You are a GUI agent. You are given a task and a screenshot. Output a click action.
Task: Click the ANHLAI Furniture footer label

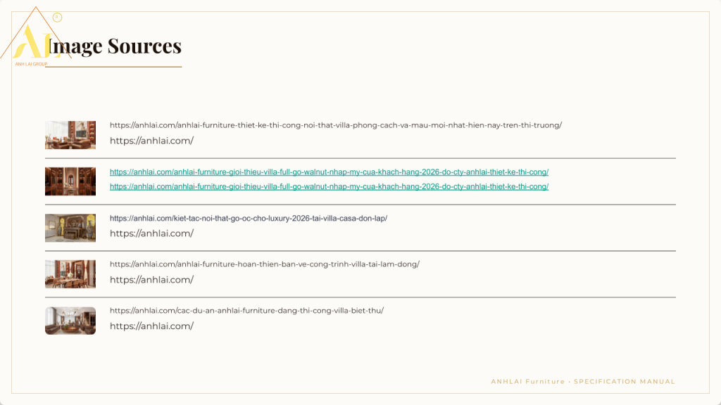click(x=527, y=382)
